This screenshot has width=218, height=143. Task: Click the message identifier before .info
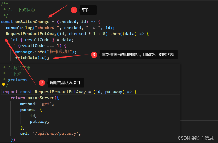24,52
